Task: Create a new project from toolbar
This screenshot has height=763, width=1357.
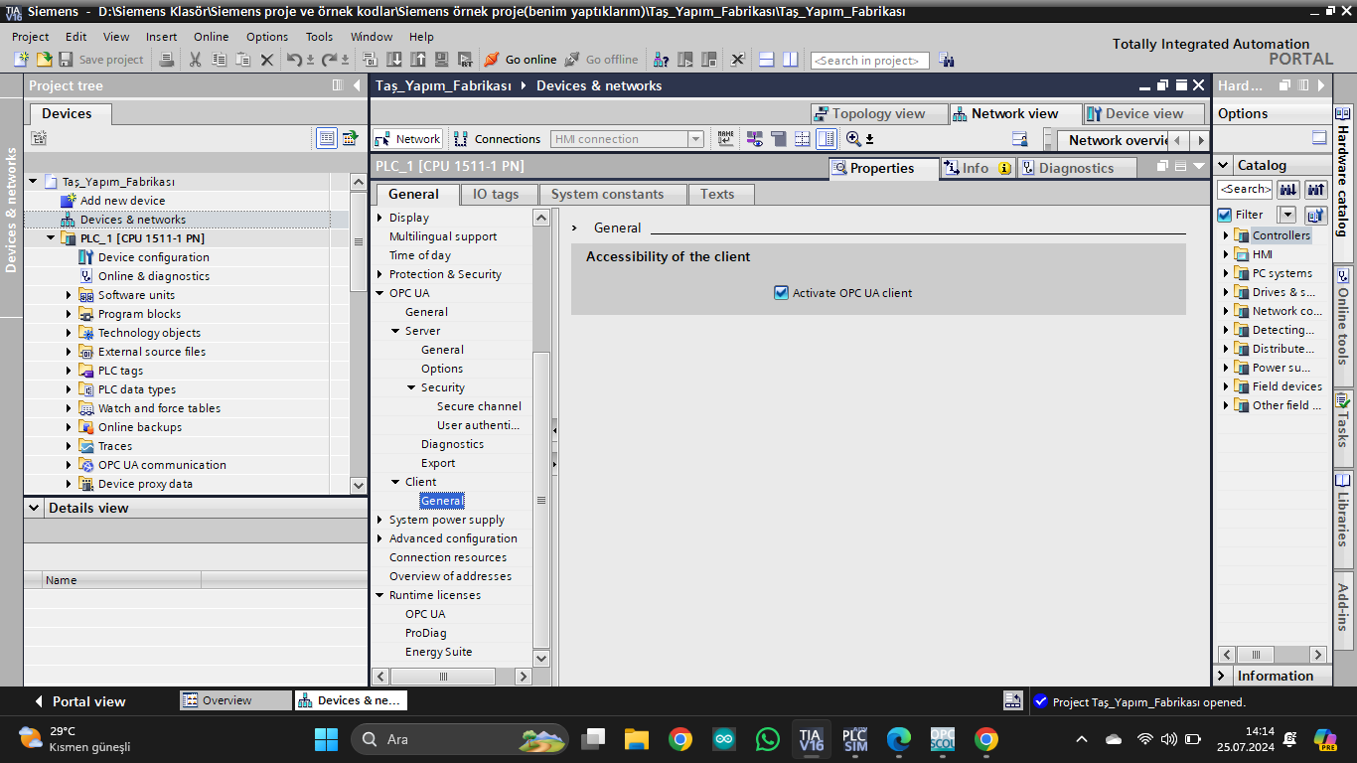Action: tap(22, 60)
